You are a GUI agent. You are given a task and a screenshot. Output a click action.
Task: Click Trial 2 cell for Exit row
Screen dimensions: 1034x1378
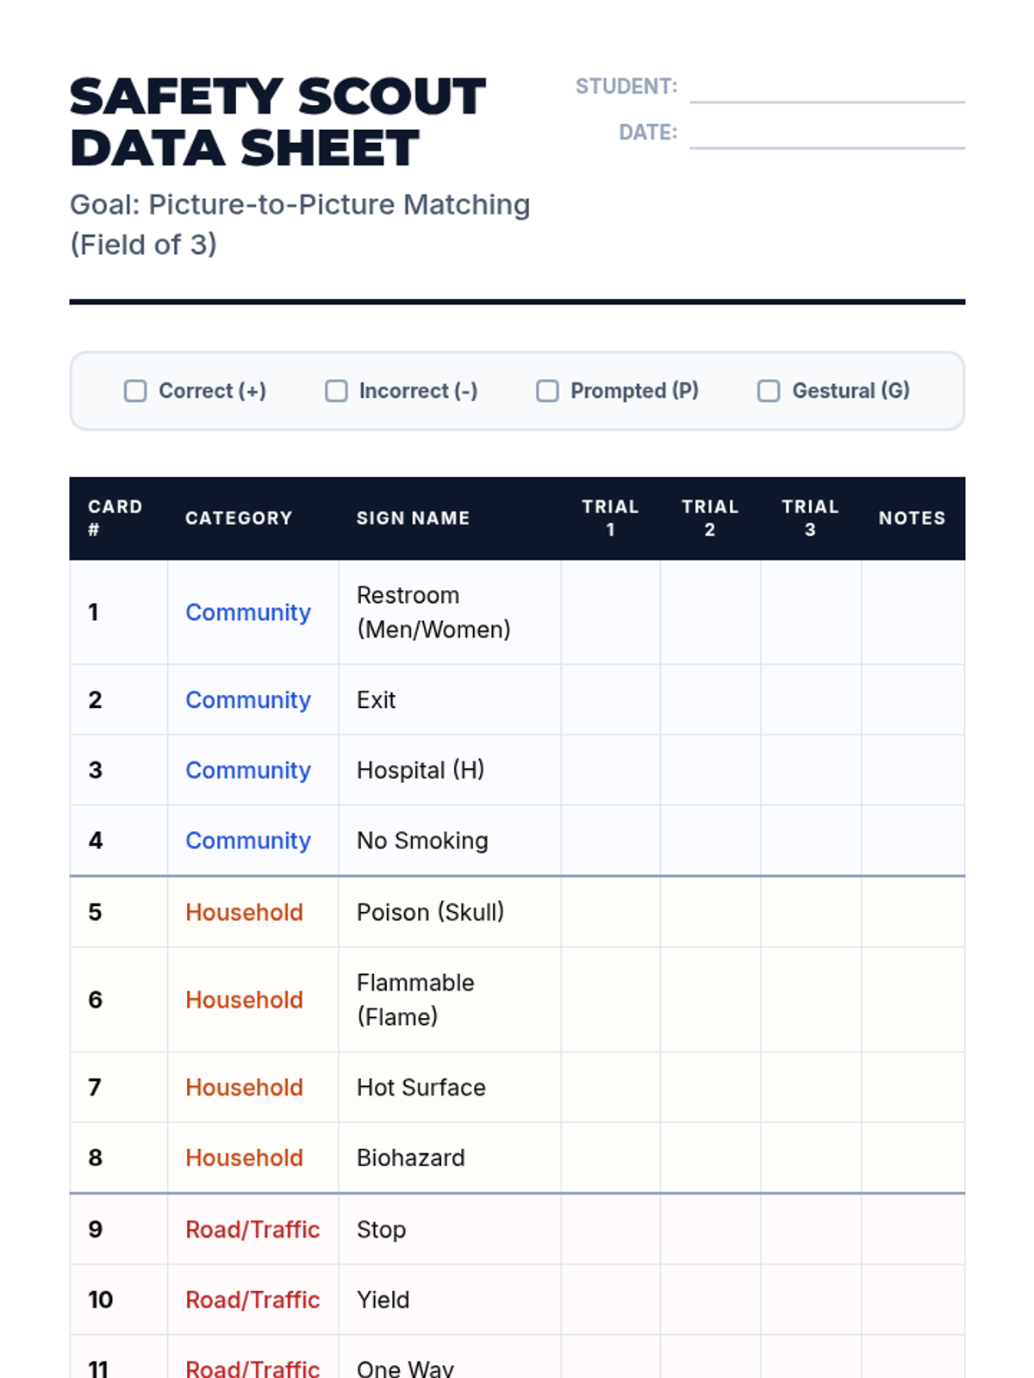[710, 699]
